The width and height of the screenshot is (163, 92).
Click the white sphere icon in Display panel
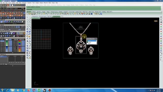click(22, 22)
